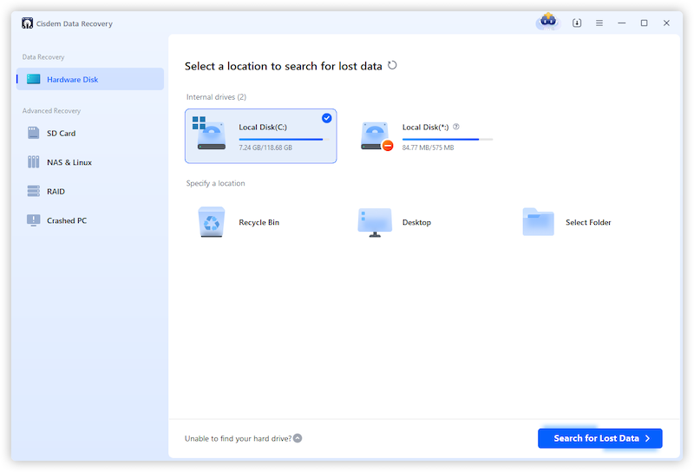Select the Hardware Disk tab

point(90,79)
